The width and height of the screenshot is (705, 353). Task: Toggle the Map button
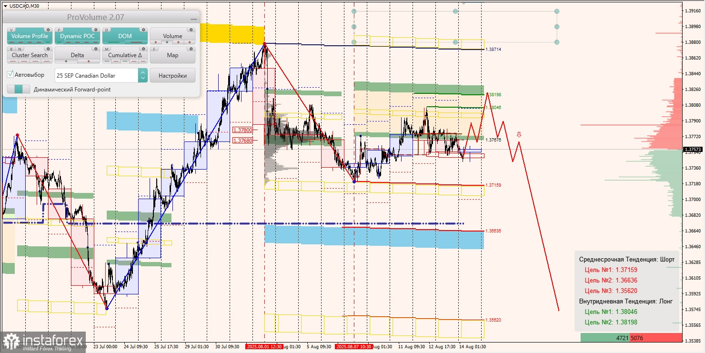click(172, 55)
